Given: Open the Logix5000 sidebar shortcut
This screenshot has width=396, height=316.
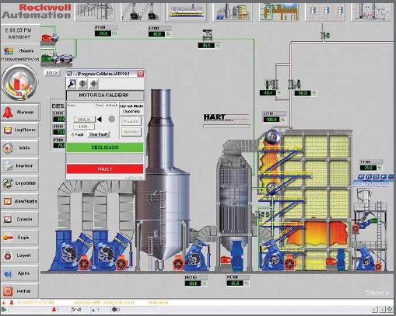Looking at the screenshot, I should [x=20, y=183].
